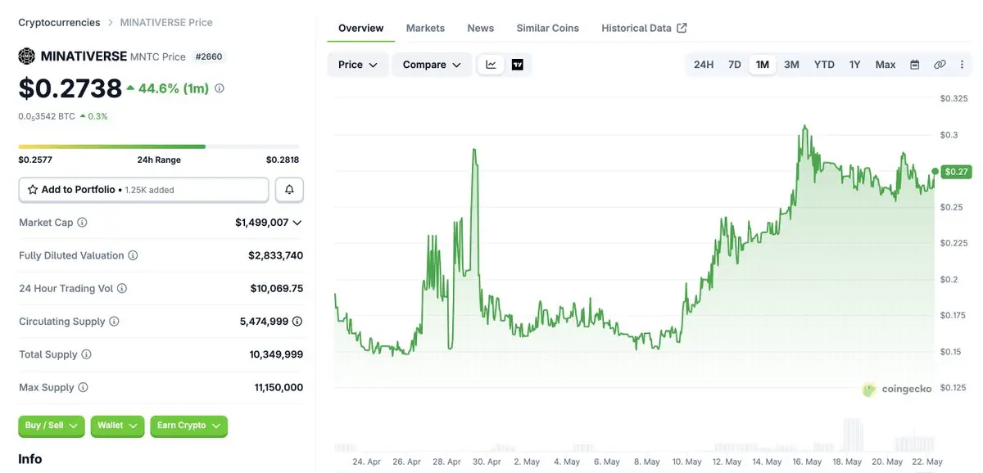This screenshot has height=473, width=983.
Task: Click the MINATIVERSE Price breadcrumb
Action: 166,23
